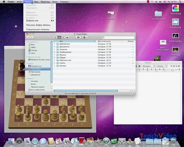Expand the Изображения folder row

tap(54, 52)
